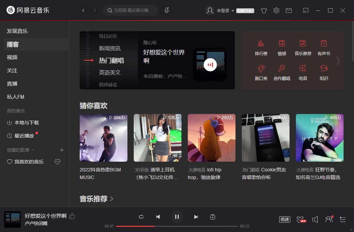Select 情感赫兹 in the dial list

108,84
